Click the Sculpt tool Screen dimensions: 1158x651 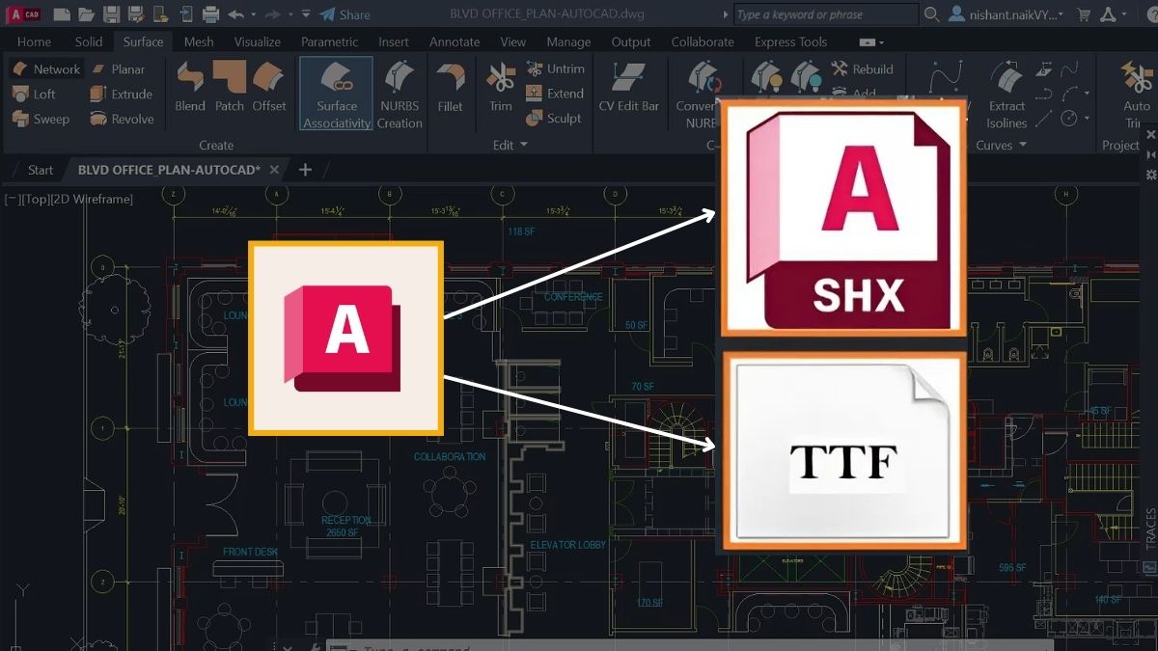tap(553, 119)
